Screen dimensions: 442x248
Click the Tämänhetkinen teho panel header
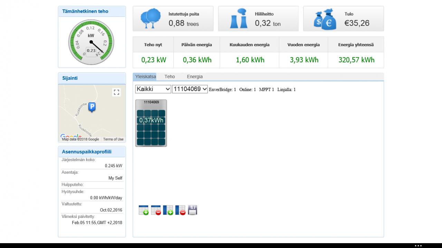[92, 11]
